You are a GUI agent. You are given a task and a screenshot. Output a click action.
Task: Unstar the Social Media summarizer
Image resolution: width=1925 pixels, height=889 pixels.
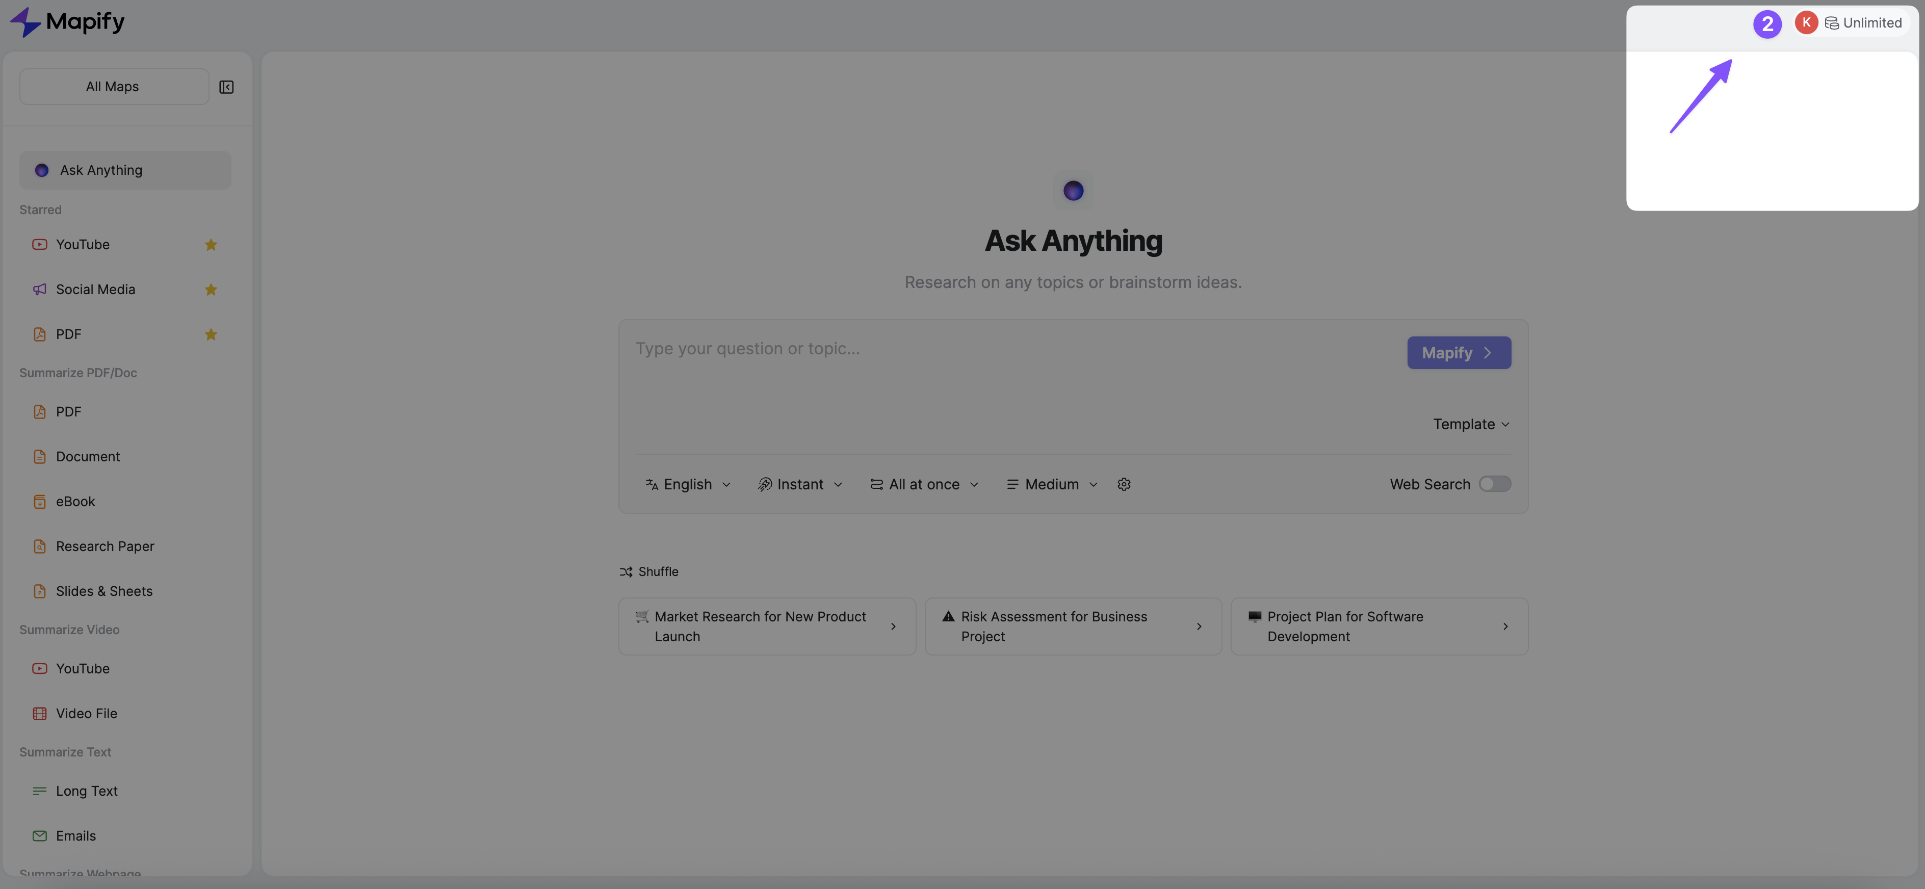coord(211,289)
